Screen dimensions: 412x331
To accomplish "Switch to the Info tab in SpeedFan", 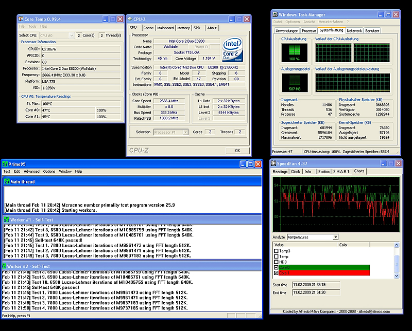I will click(x=308, y=172).
